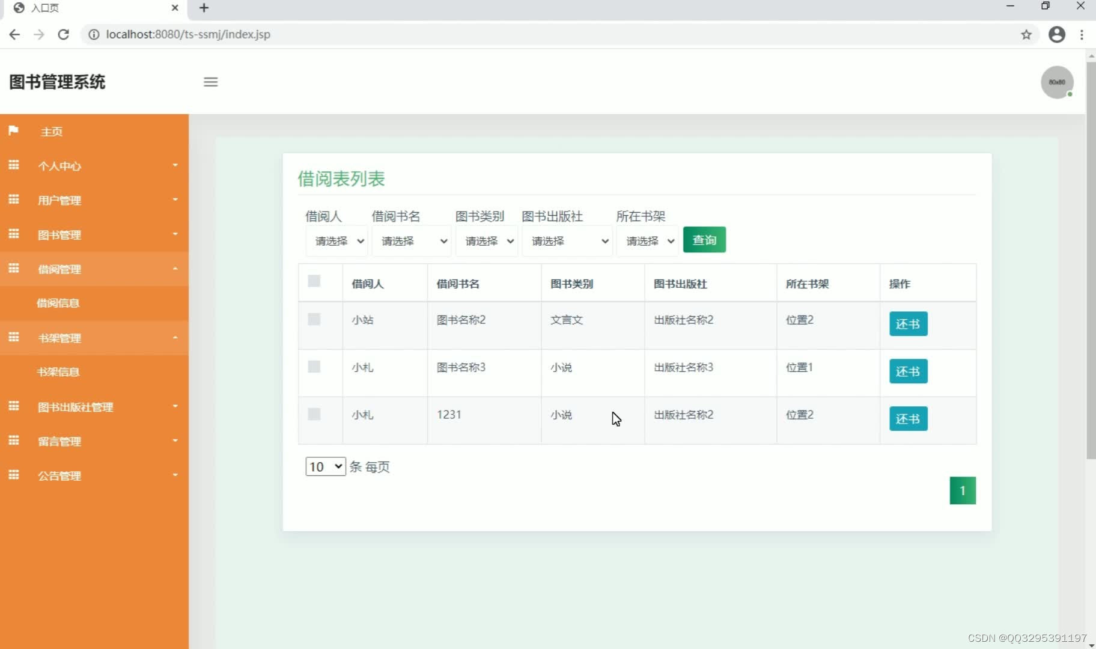Click grid icon next to 留言管理

14,440
